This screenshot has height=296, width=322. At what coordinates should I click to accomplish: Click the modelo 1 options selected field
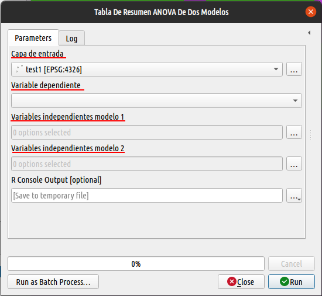point(147,133)
